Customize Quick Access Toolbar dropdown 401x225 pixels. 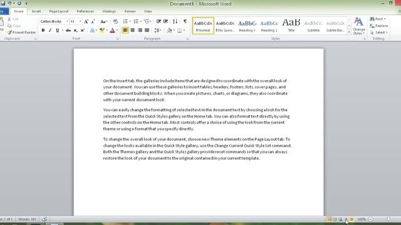[x=26, y=4]
